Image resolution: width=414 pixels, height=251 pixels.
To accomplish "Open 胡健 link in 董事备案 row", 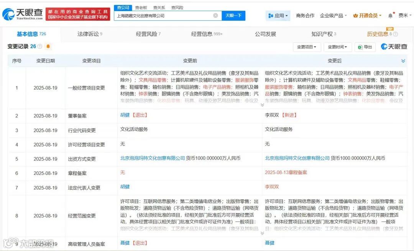I will click(x=125, y=115).
